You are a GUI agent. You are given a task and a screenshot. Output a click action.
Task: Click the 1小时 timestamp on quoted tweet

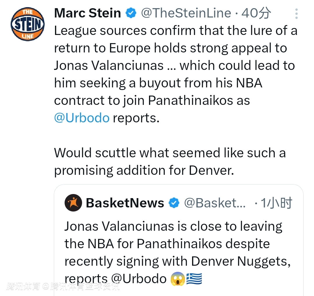point(276,203)
